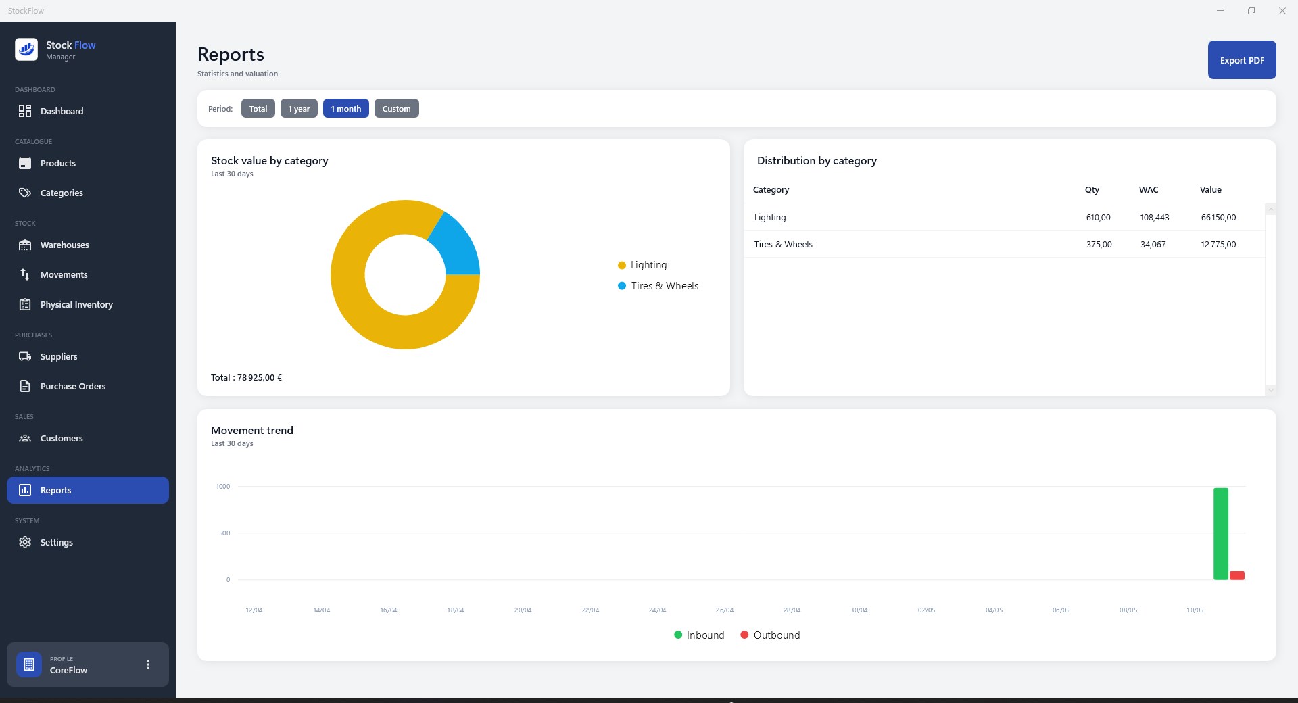Select the Total period filter
This screenshot has height=703, width=1298.
point(258,108)
